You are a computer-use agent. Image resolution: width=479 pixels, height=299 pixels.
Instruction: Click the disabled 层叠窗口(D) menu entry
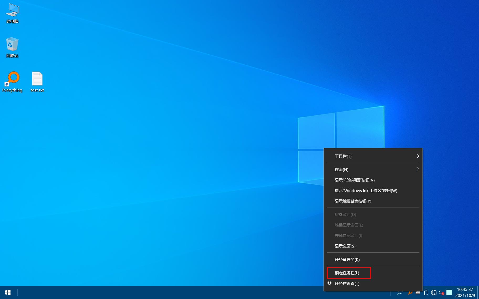point(373,214)
